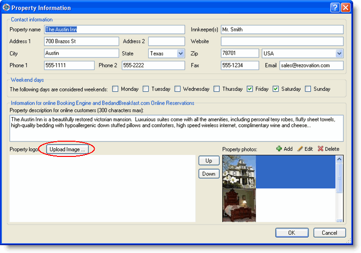Select the mansion exterior photo thumbnail
Screen dimensions: 361x253
tap(239, 172)
